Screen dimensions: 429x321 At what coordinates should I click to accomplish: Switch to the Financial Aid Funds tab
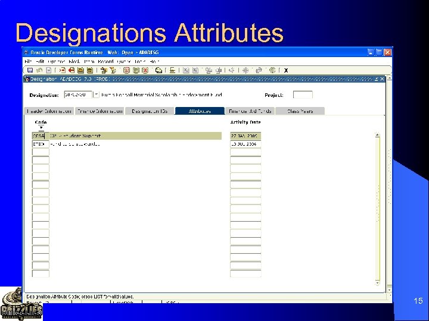click(250, 111)
